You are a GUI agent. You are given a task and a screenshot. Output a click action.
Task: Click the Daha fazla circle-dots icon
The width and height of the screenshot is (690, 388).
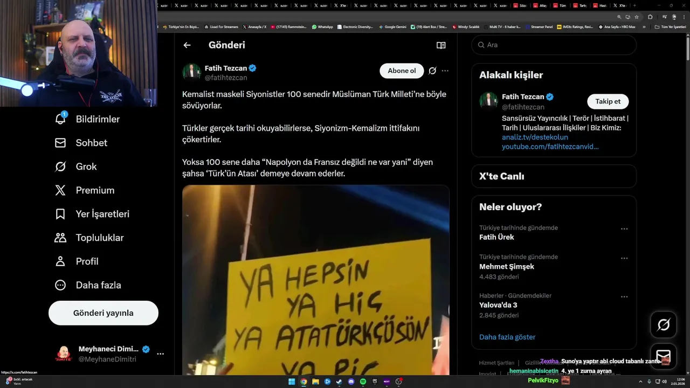(60, 285)
